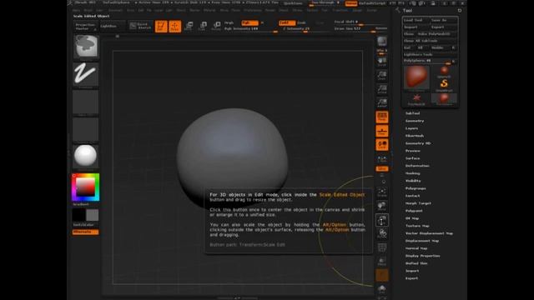Click the Save As button

(x=443, y=20)
